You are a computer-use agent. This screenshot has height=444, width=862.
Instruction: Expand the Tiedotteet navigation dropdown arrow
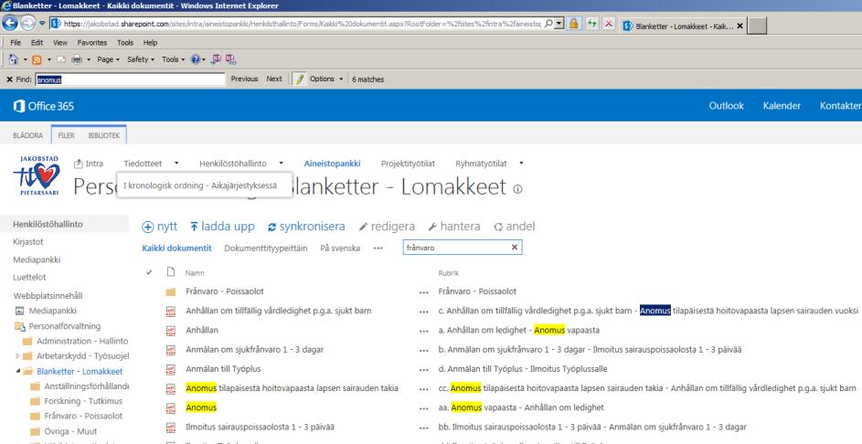click(176, 164)
